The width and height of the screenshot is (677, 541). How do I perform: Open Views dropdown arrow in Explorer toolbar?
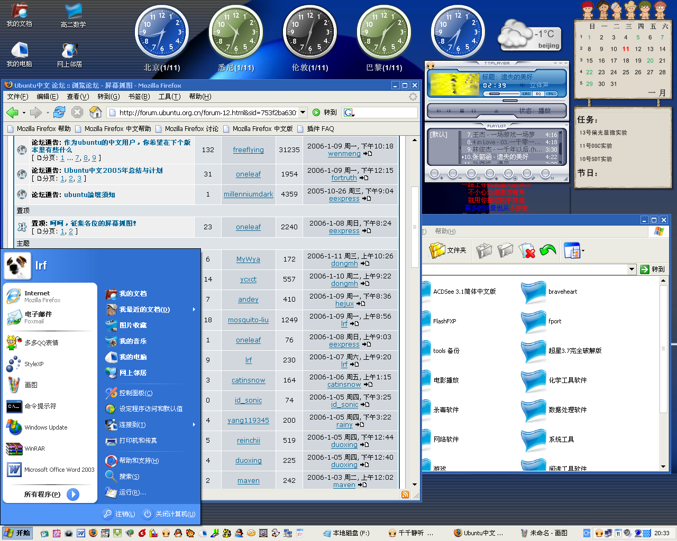coord(583,251)
